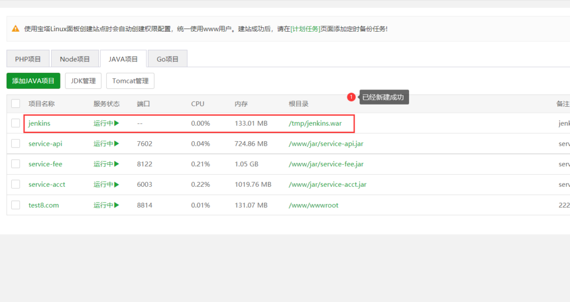Click port value 8122
Viewport: 570px width, 302px height.
145,164
